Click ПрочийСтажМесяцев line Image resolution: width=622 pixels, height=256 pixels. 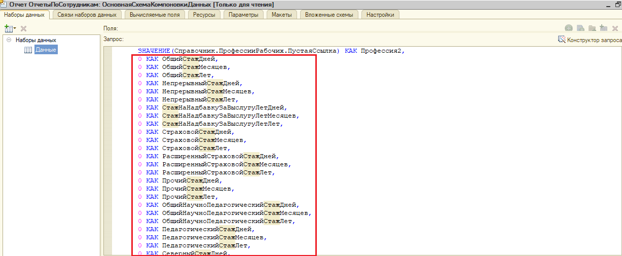[x=186, y=189]
